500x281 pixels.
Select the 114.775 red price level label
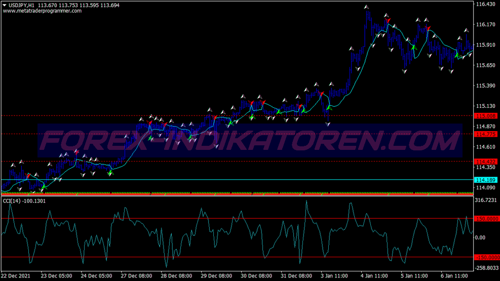[486, 134]
